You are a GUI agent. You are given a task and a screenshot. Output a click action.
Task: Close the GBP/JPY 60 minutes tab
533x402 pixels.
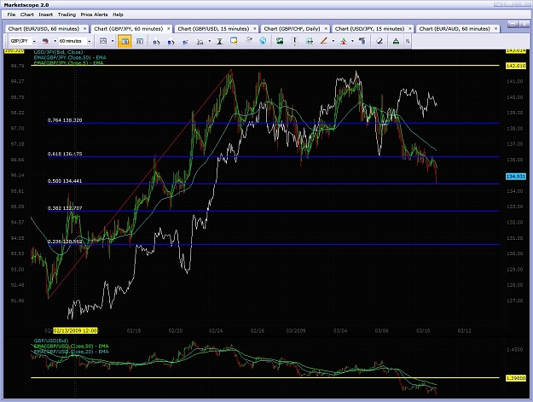click(x=169, y=29)
